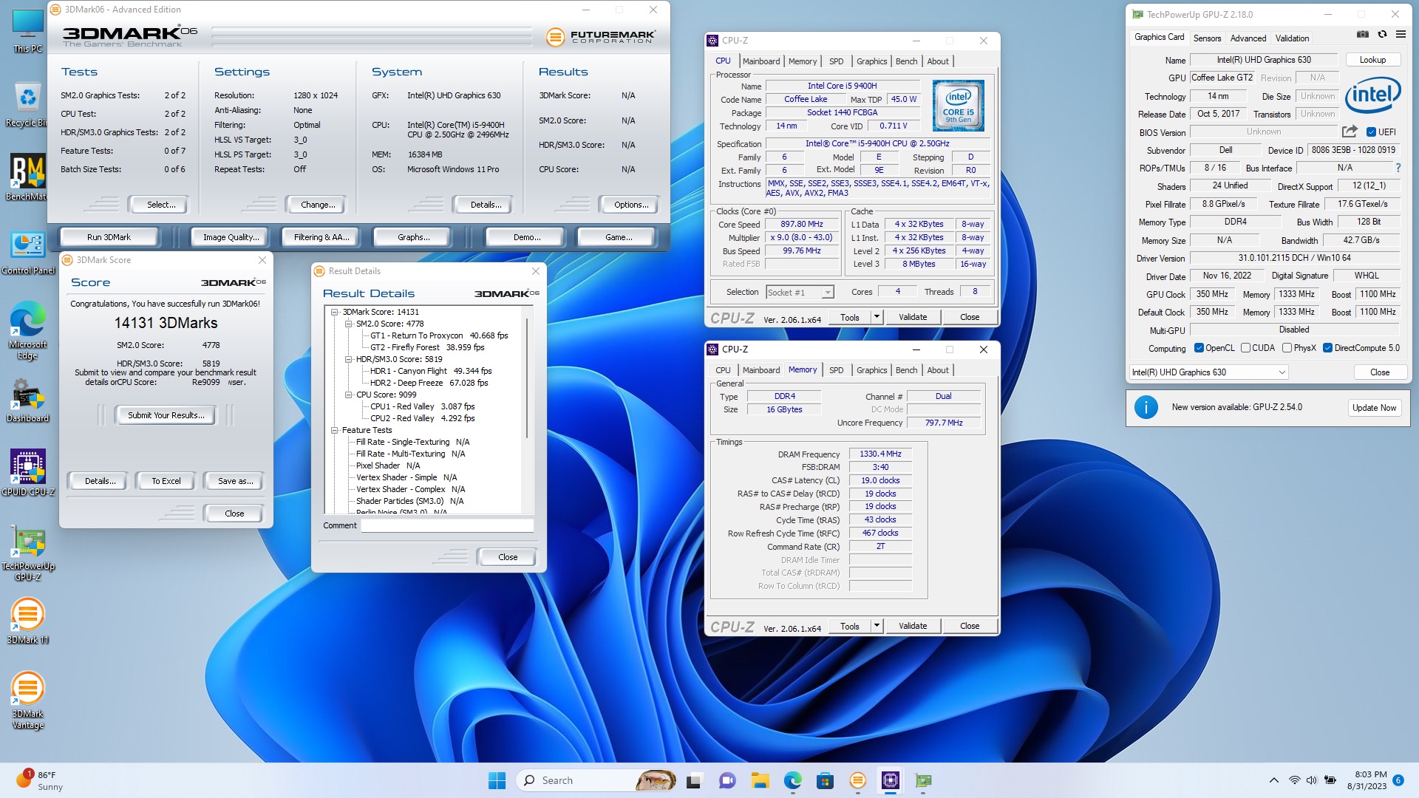Switch to the Advanced tab in GPU-Z
The image size is (1419, 798).
pyautogui.click(x=1248, y=38)
